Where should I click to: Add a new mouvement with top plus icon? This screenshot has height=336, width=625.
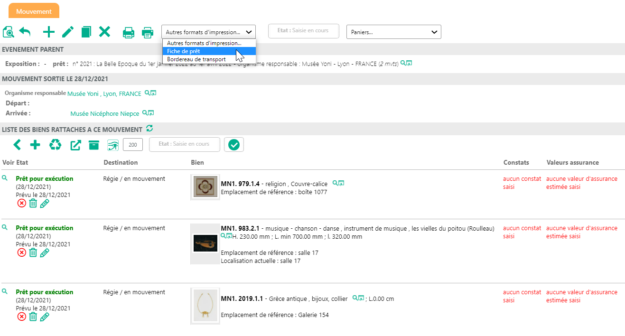point(49,32)
